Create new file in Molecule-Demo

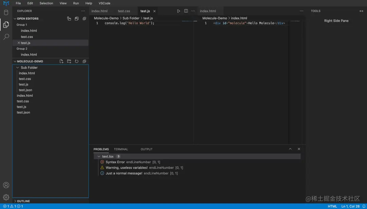click(62, 61)
